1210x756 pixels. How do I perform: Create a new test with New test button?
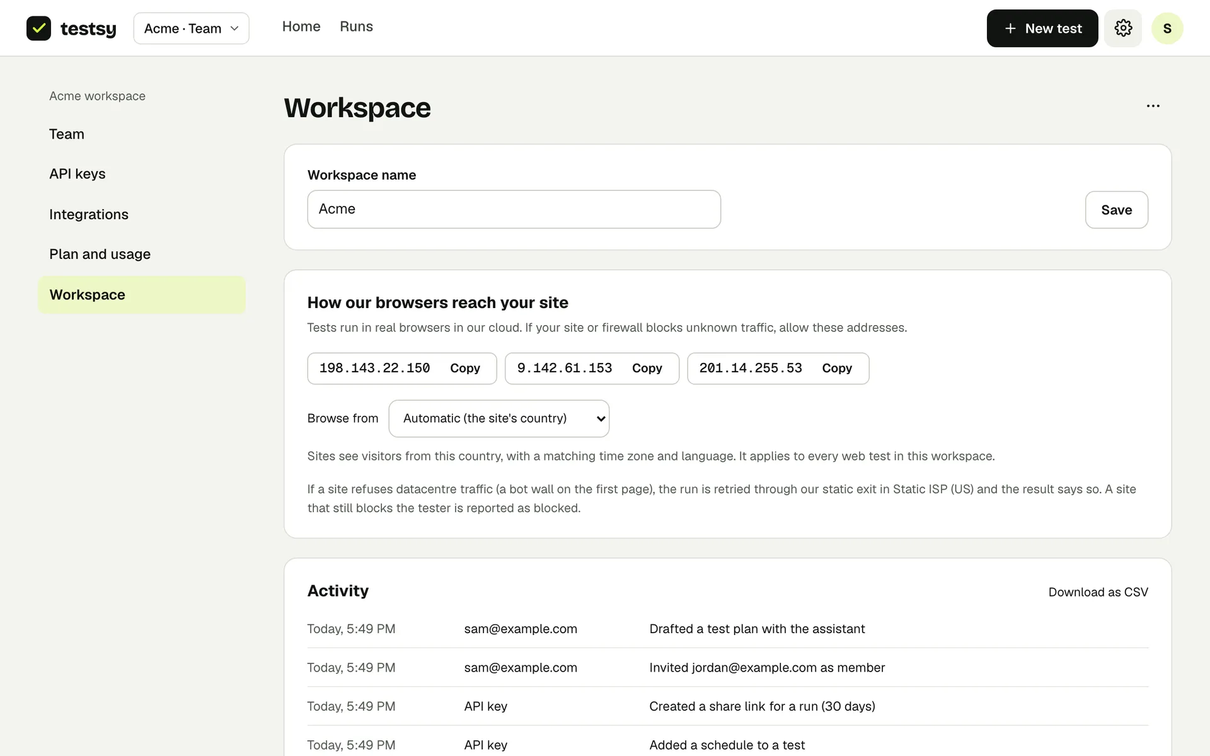pos(1042,28)
